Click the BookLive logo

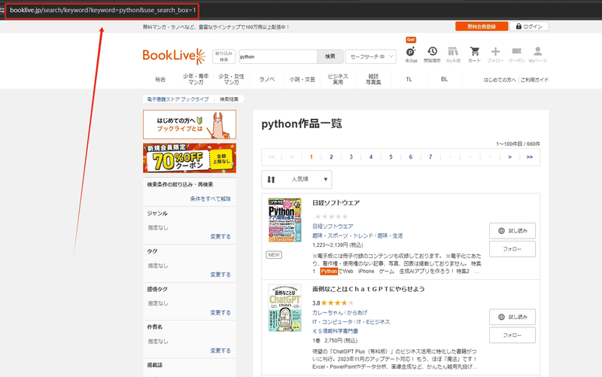[174, 56]
